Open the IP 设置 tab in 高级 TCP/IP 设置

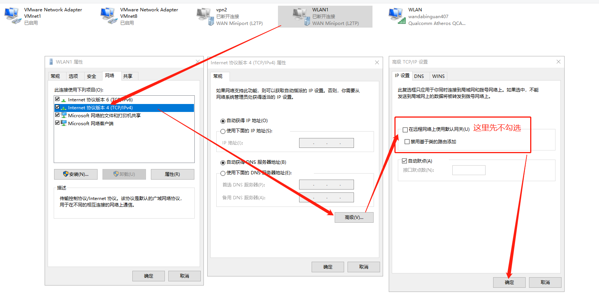402,76
